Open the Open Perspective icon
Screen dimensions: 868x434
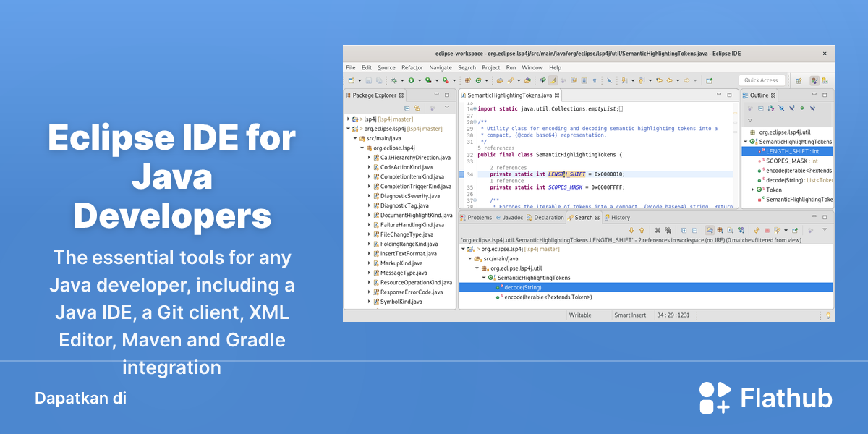(799, 80)
